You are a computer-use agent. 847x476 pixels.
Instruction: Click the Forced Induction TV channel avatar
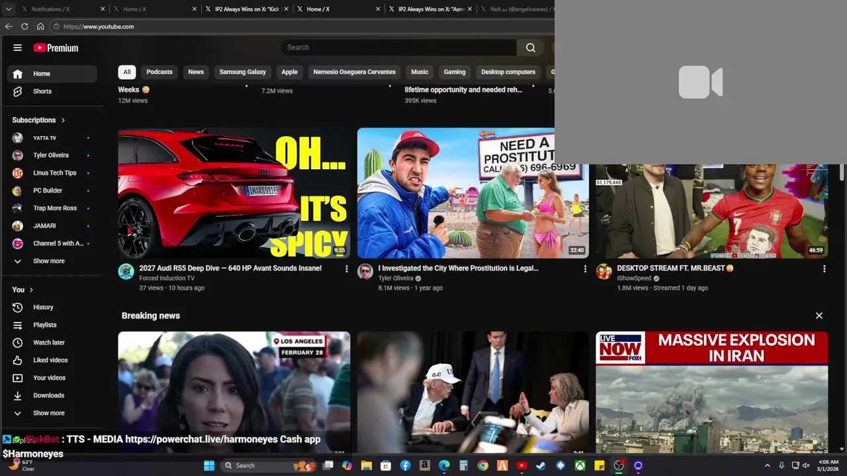pos(126,272)
